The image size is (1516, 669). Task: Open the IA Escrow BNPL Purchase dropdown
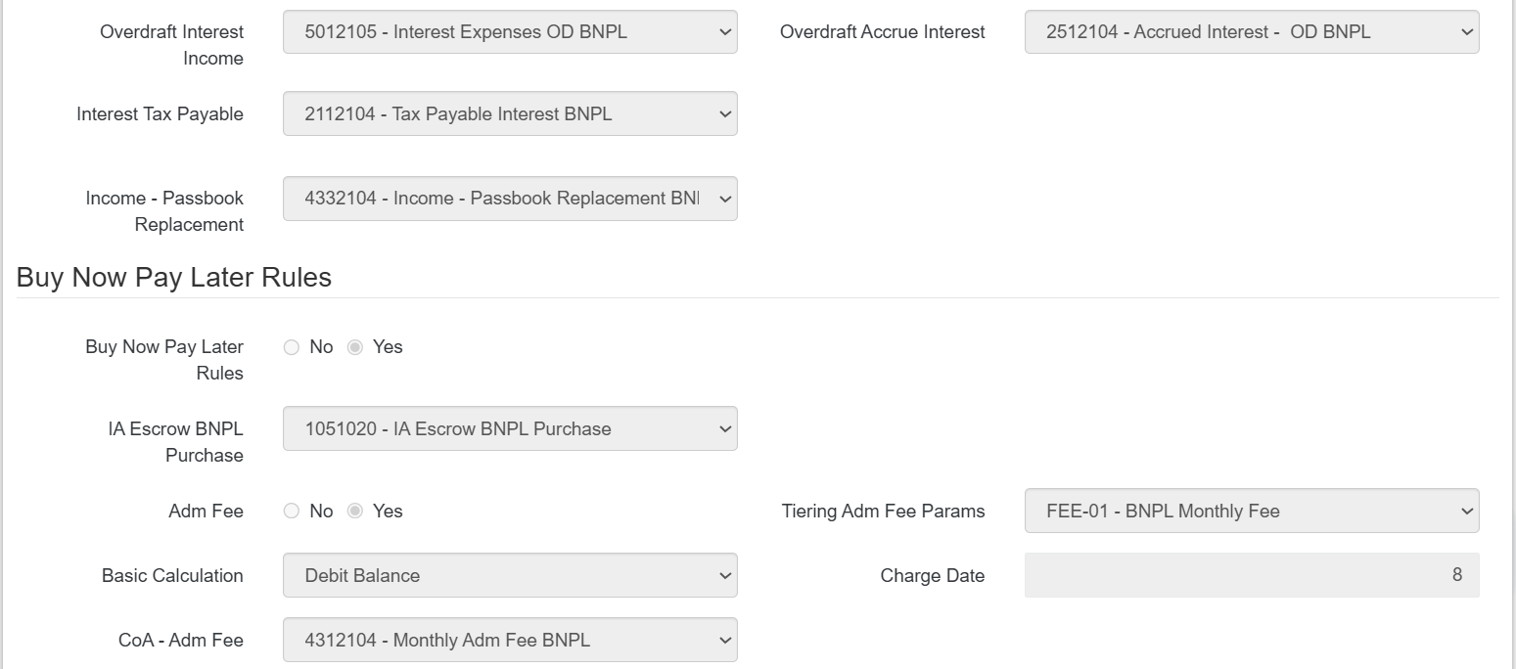pyautogui.click(x=509, y=428)
